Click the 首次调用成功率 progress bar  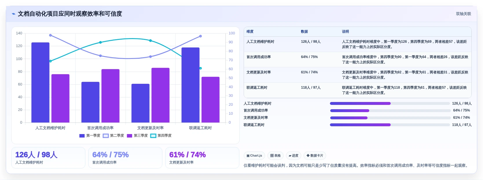[x=390, y=111]
